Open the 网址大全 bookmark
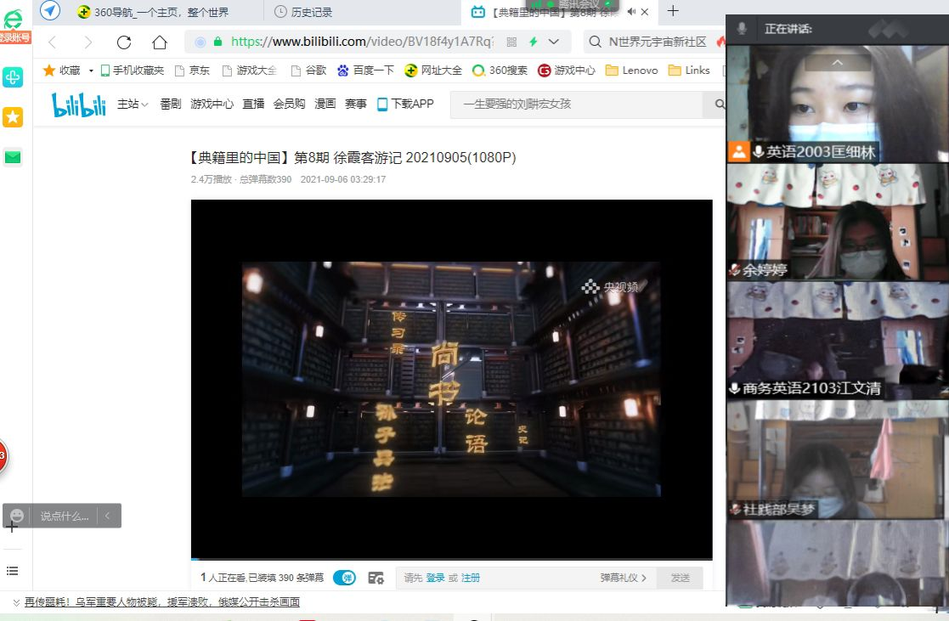 point(433,71)
